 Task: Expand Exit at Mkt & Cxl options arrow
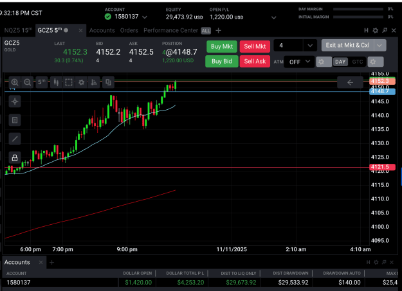pos(379,46)
